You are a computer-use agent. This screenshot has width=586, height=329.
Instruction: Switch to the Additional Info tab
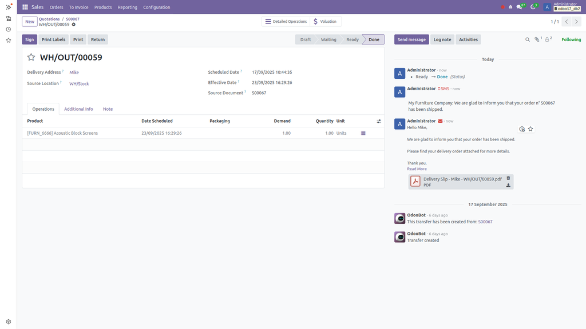tap(78, 109)
